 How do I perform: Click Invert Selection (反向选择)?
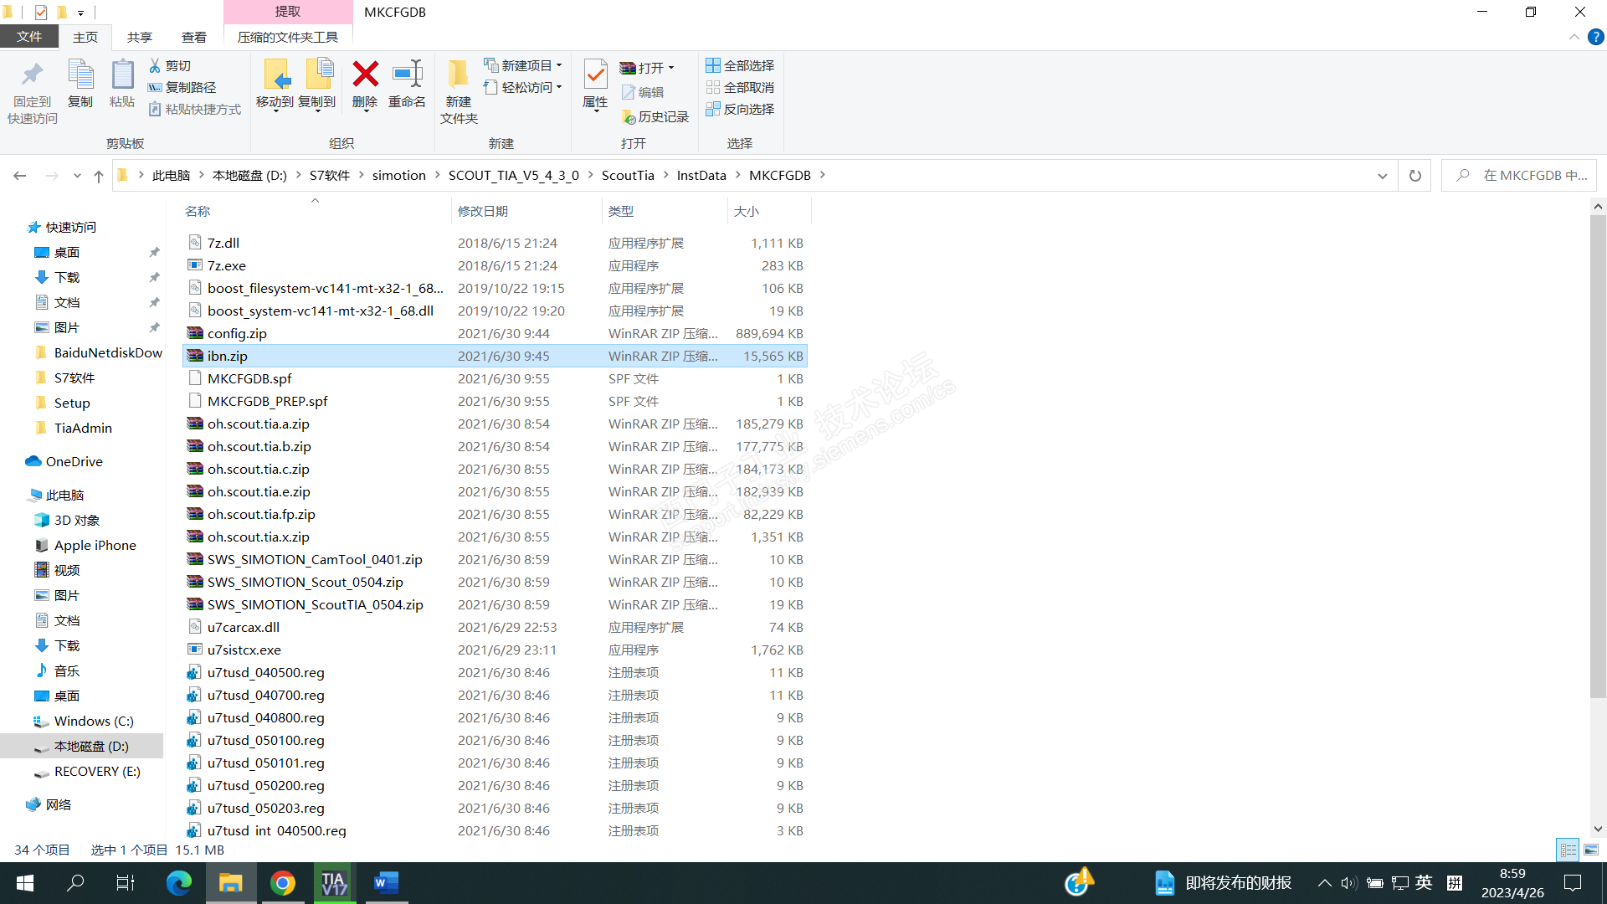click(740, 110)
